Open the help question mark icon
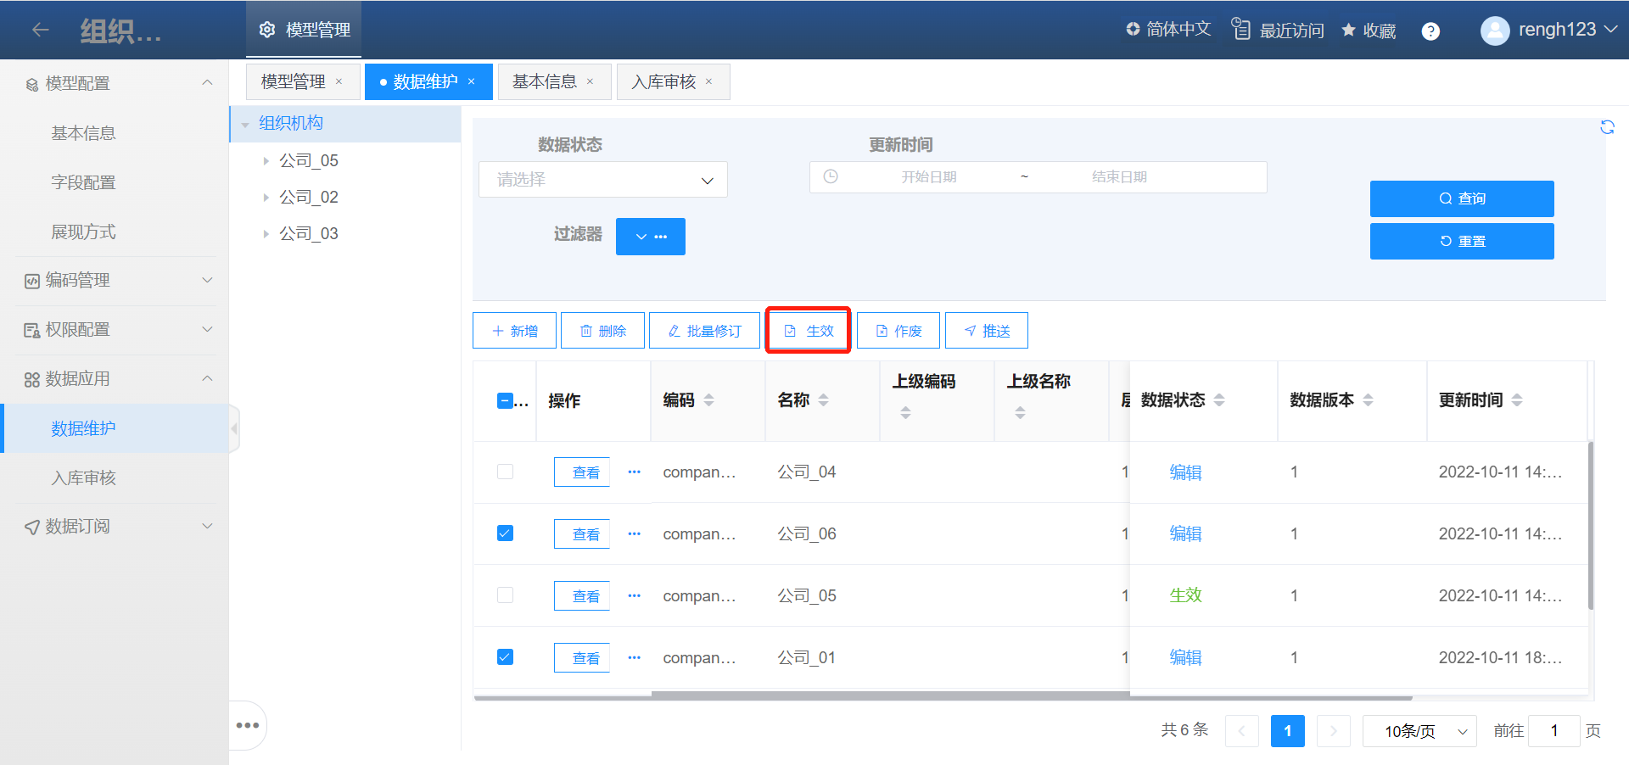The image size is (1629, 765). pos(1430,31)
